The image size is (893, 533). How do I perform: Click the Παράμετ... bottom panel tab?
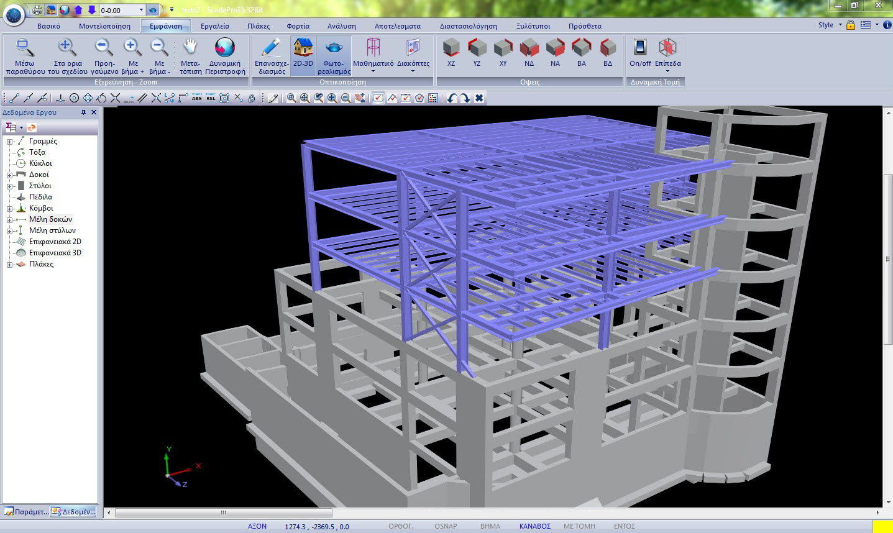pyautogui.click(x=26, y=512)
